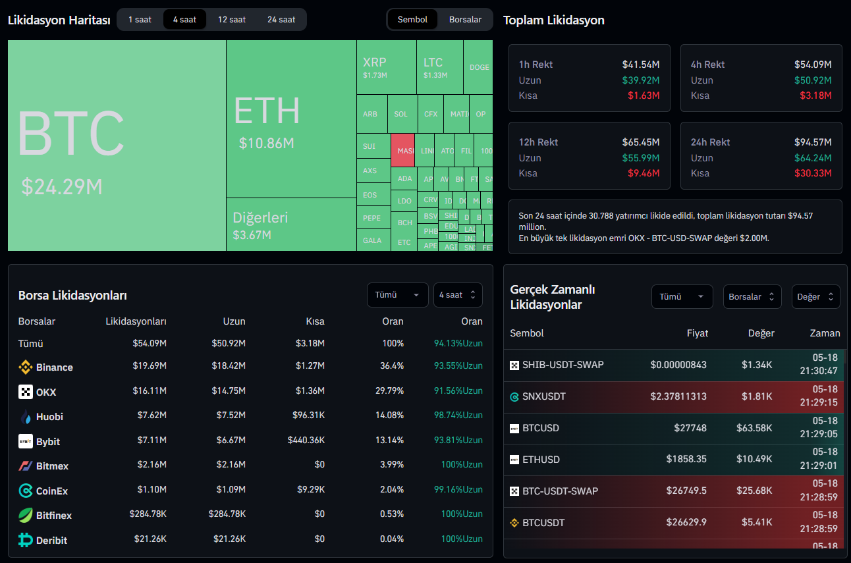The width and height of the screenshot is (851, 563).
Task: Open the Tümü dropdown in Borsa Likidasyonları
Action: coord(397,295)
